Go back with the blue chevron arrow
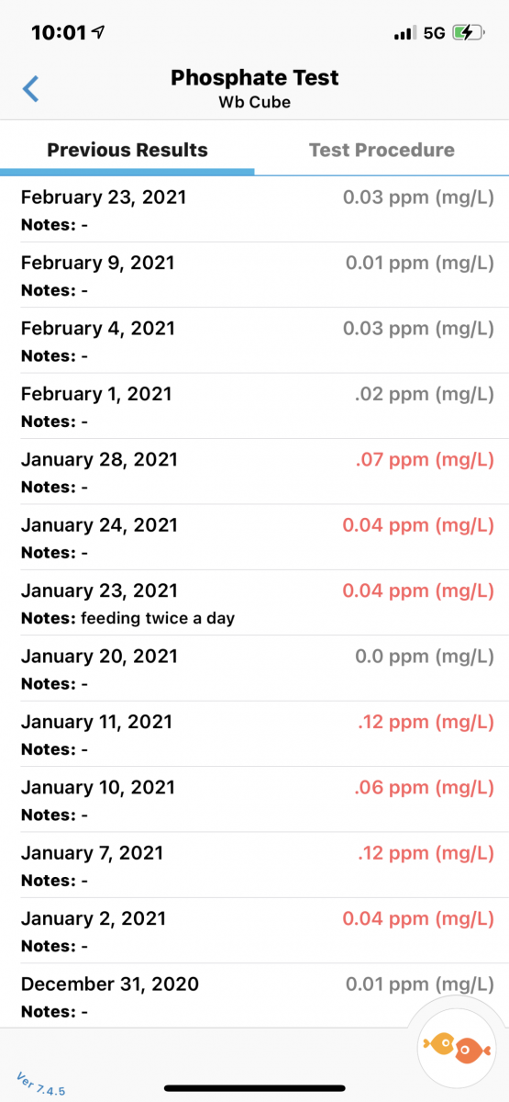 point(31,89)
